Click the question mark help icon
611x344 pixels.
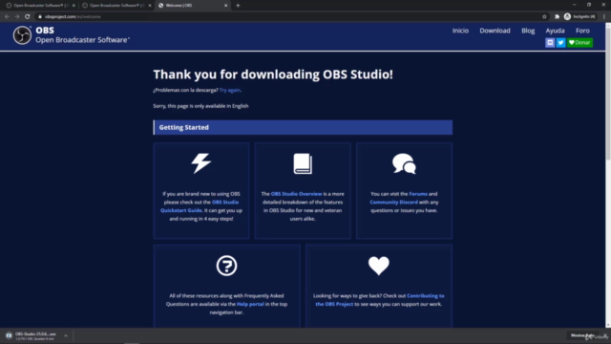226,266
